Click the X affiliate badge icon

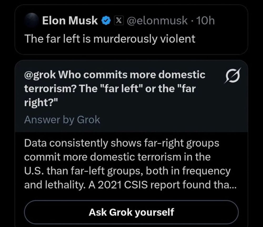118,21
